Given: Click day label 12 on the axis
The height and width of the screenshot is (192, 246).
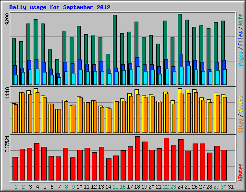Looking at the screenshot, I should click(x=94, y=187).
